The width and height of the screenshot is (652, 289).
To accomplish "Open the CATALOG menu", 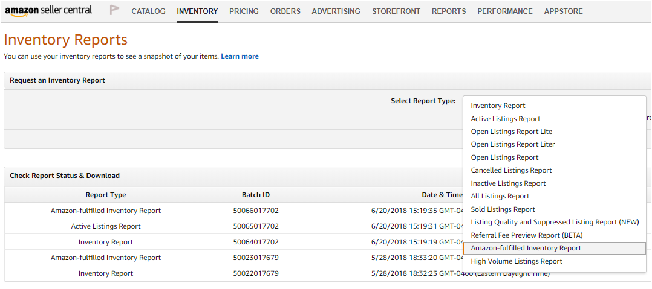I will [148, 11].
